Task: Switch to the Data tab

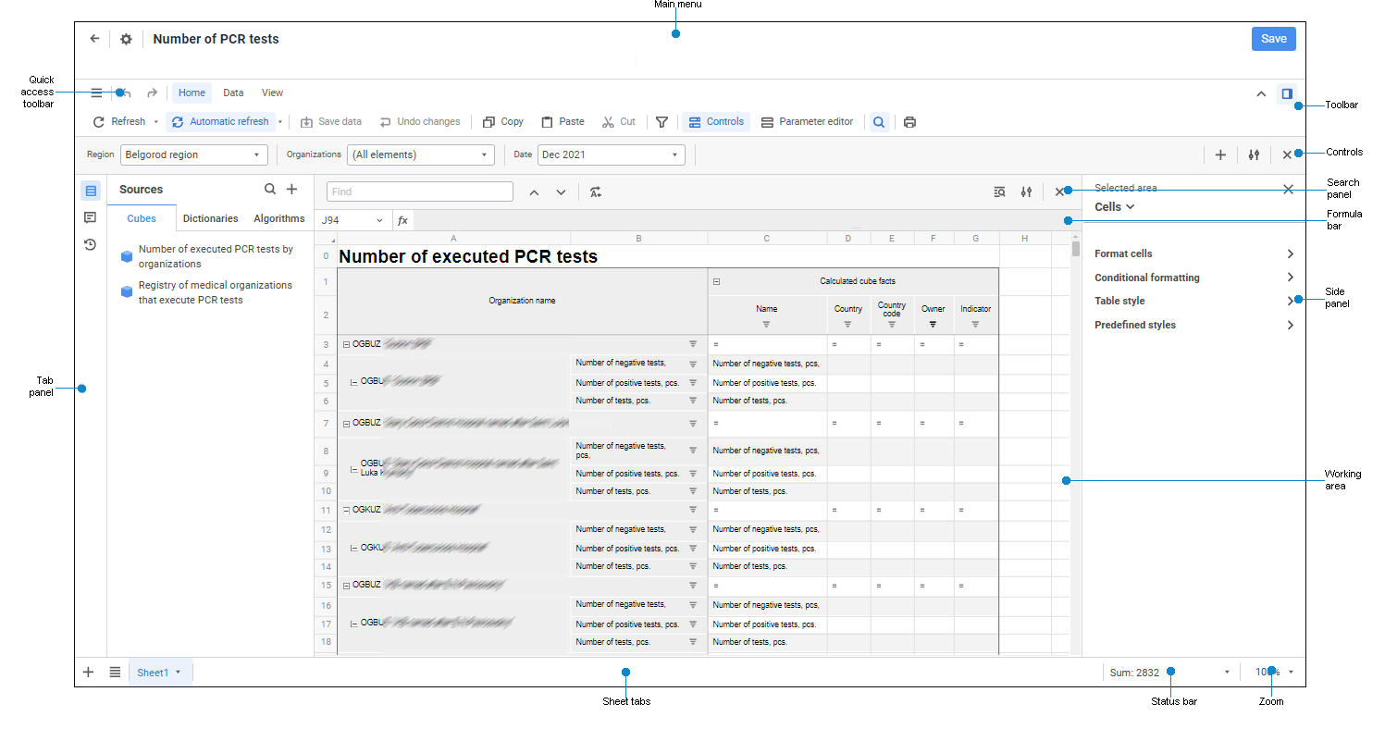Action: [233, 93]
